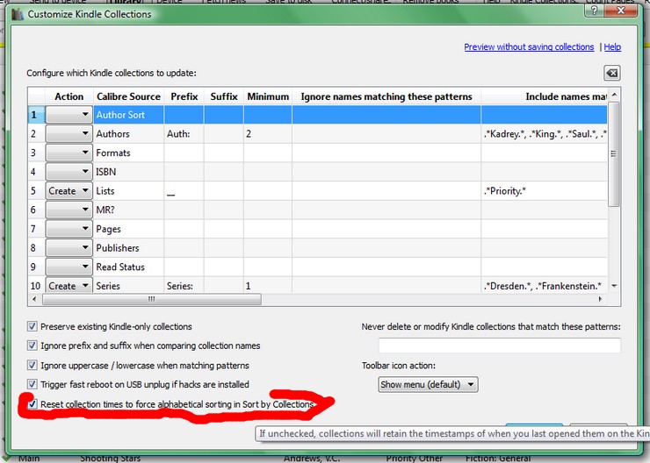Toggle Ignore prefix and suffix when comparing checkbox
The width and height of the screenshot is (650, 463).
(32, 345)
